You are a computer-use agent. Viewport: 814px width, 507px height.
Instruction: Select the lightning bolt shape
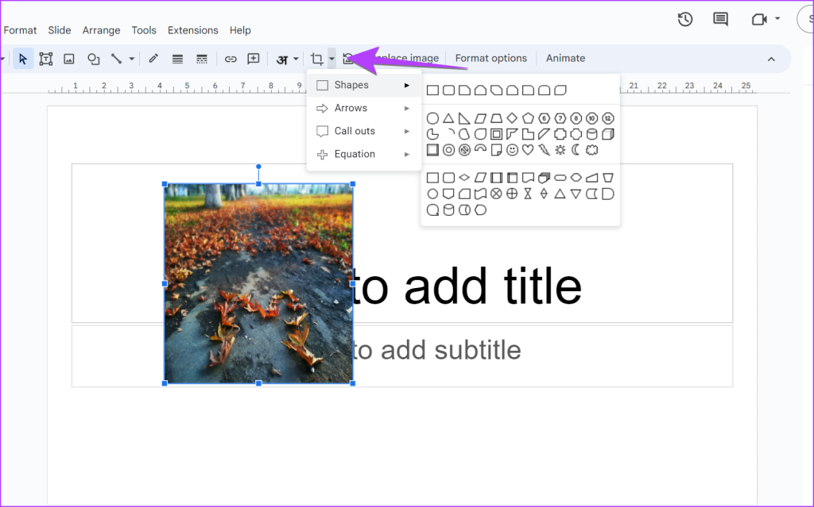click(544, 150)
